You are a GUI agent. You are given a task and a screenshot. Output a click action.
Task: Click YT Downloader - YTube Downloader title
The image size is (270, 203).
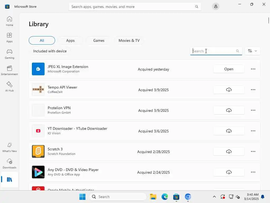pyautogui.click(x=77, y=129)
